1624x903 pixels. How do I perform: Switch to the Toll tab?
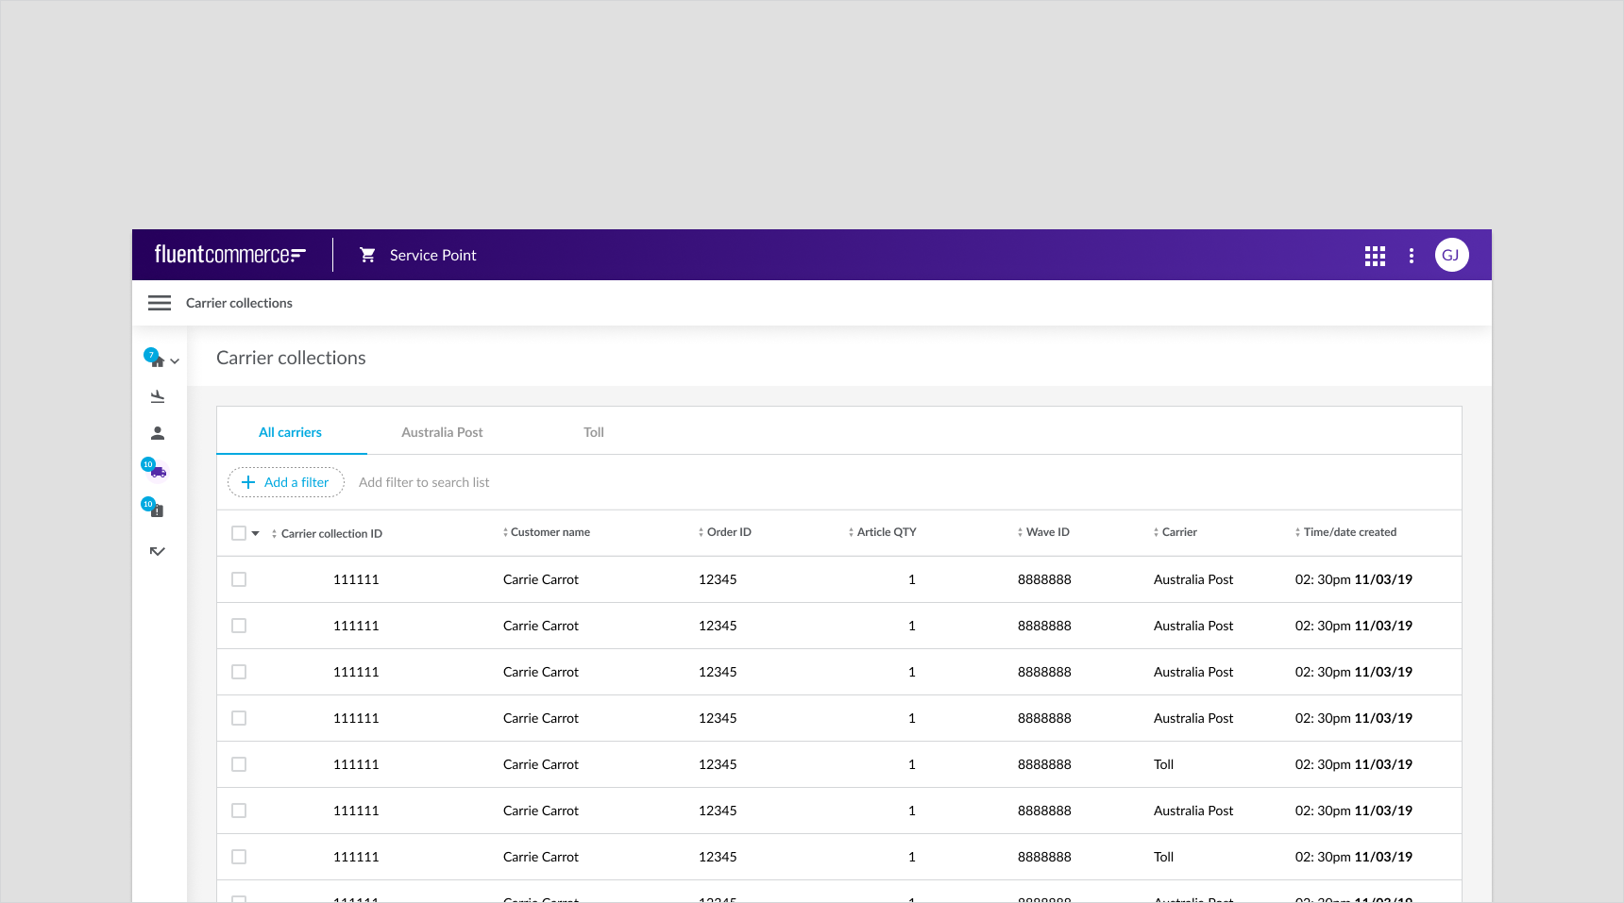tap(593, 432)
